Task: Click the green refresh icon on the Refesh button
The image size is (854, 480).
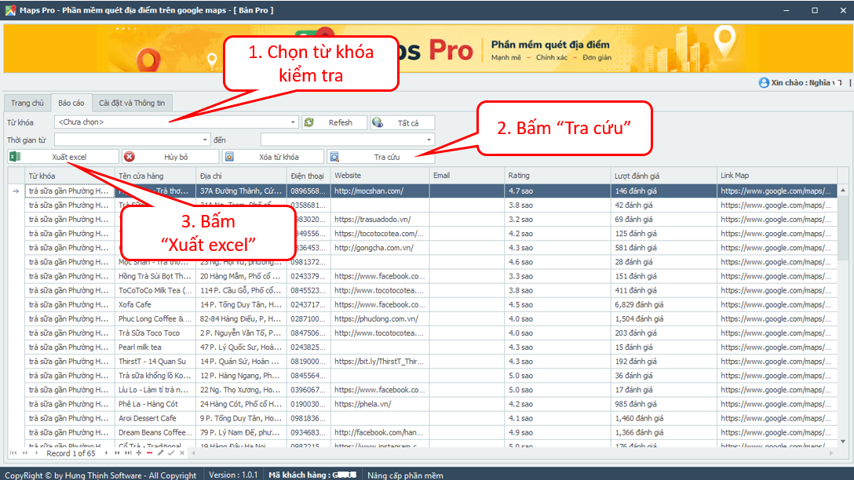Action: tap(308, 122)
